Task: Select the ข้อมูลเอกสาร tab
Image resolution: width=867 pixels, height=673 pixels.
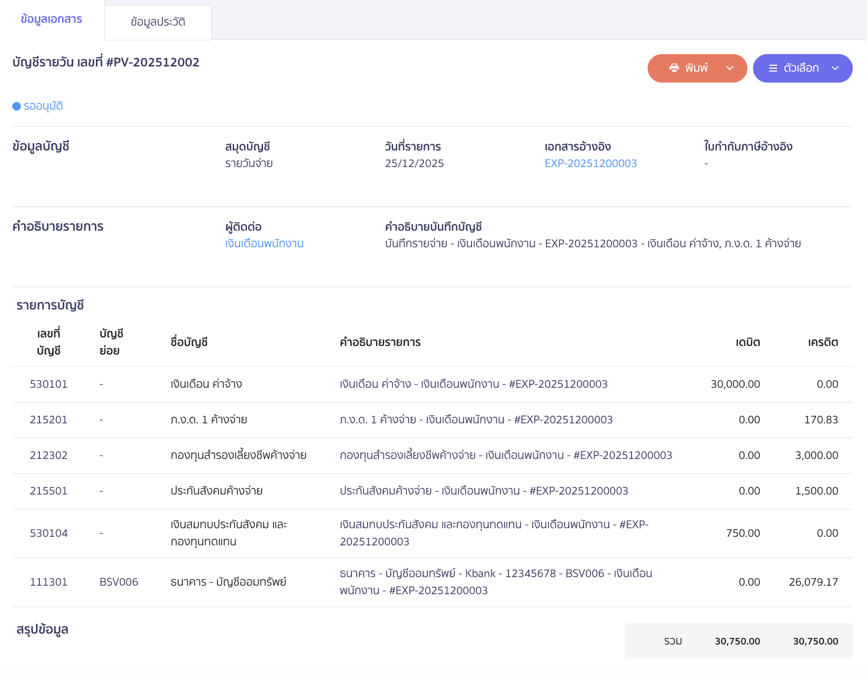Action: 51,19
